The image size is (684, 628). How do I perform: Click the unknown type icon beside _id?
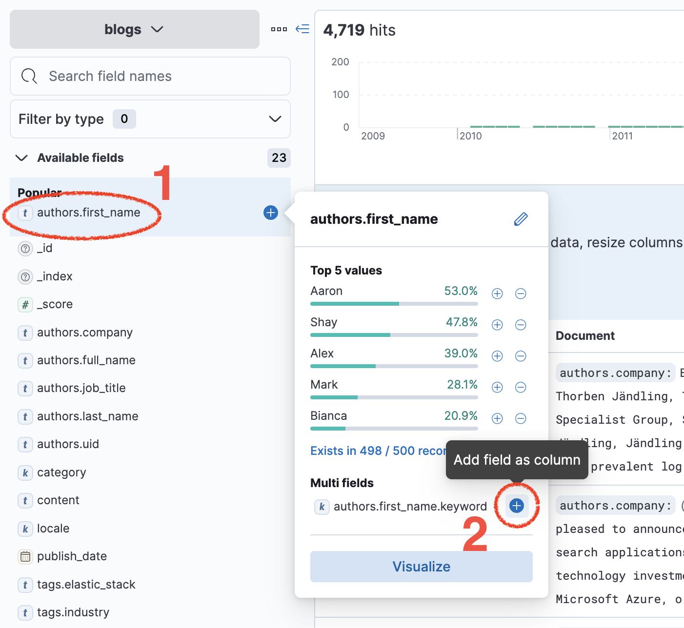(x=25, y=249)
